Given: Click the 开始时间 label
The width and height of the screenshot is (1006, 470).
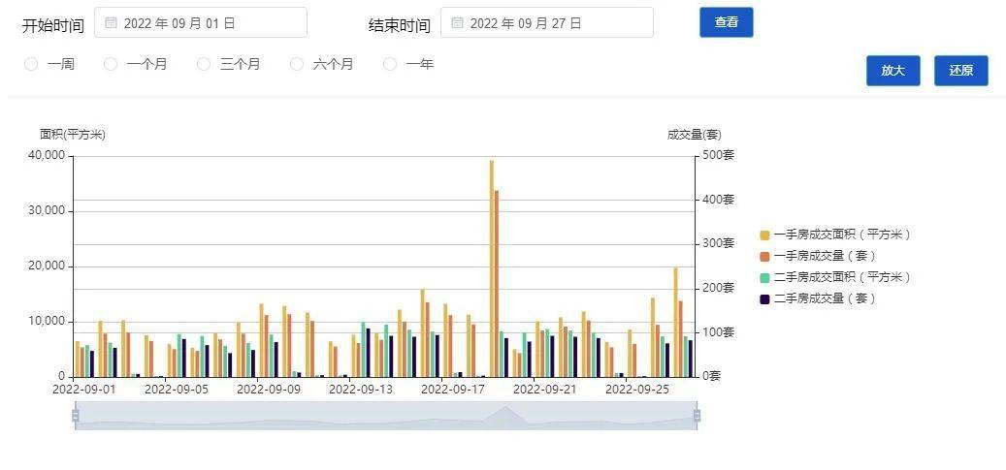Looking at the screenshot, I should [x=53, y=25].
